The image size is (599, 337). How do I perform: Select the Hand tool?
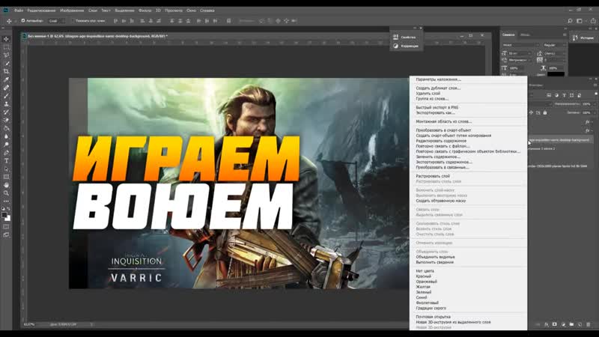pyautogui.click(x=6, y=185)
